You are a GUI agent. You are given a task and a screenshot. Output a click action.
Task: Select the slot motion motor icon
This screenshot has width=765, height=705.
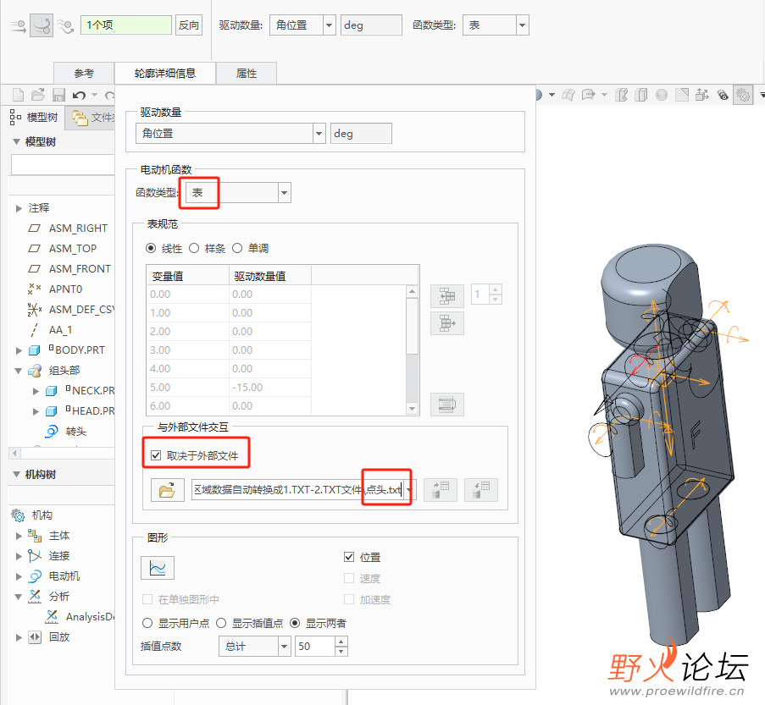[x=65, y=26]
